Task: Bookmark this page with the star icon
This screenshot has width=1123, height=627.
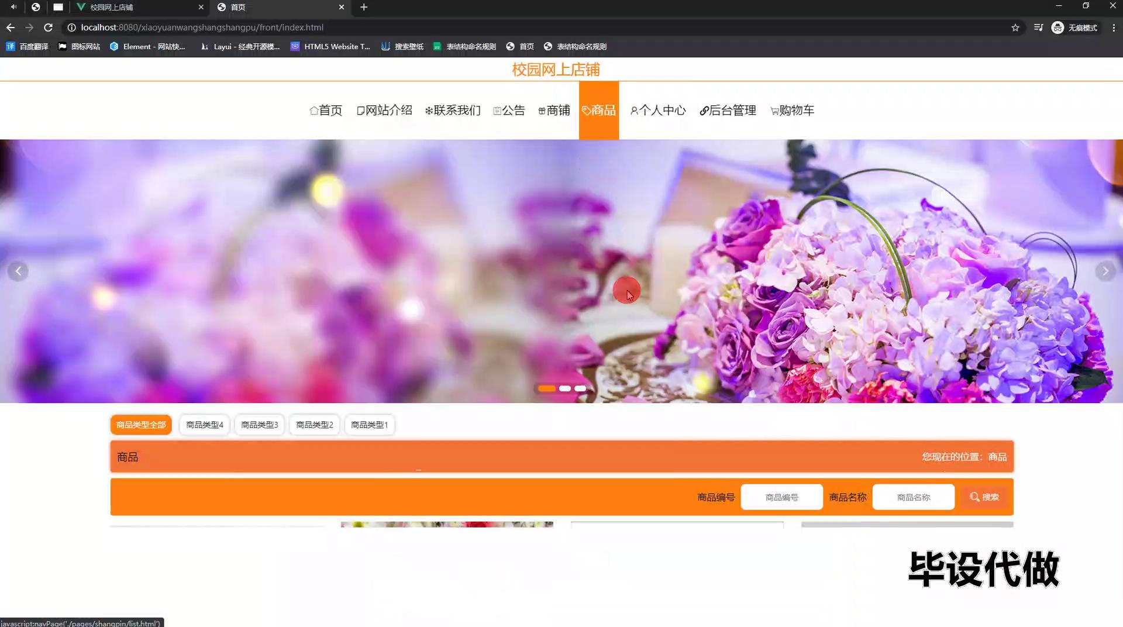Action: pyautogui.click(x=1015, y=27)
